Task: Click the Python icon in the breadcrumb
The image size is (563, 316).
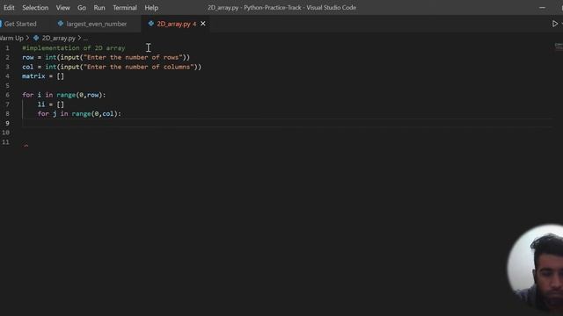Action: coord(36,38)
